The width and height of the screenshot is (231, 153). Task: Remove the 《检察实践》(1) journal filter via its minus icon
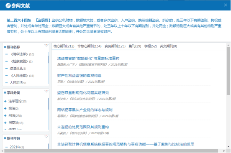[6, 61]
